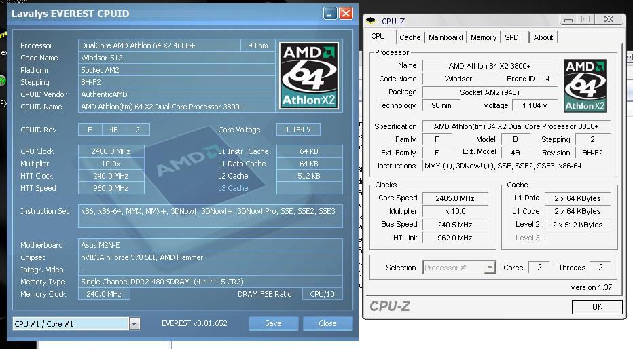The image size is (633, 349).
Task: Switch to the Memory tab
Action: [484, 37]
